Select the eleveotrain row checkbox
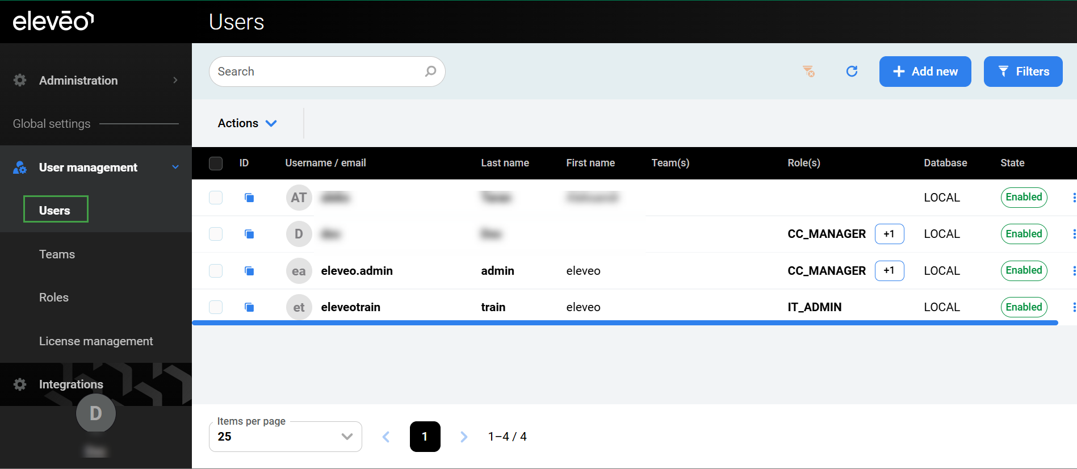 [216, 307]
